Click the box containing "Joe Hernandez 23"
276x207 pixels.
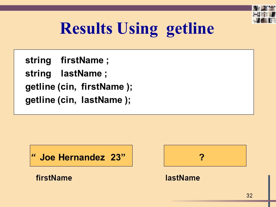click(81, 156)
